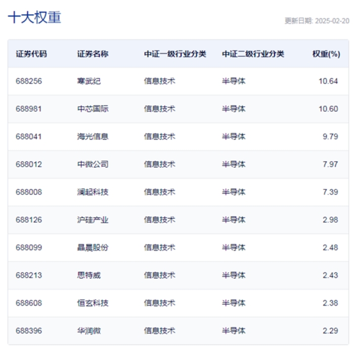Click weight value 2.98
This screenshot has height=347, width=356.
(x=330, y=220)
